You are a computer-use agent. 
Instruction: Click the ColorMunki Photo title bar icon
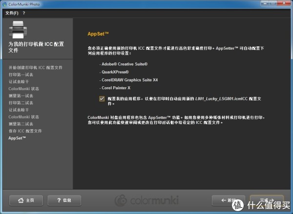pos(5,4)
